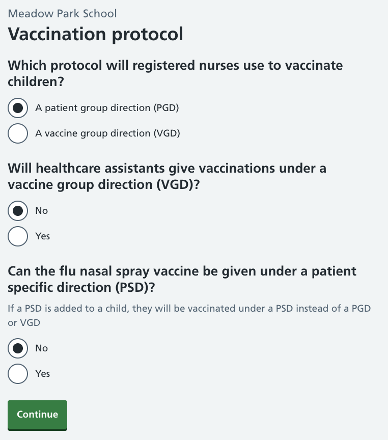Click the 'A vaccine group direction (VGD)' label text

pyautogui.click(x=107, y=133)
